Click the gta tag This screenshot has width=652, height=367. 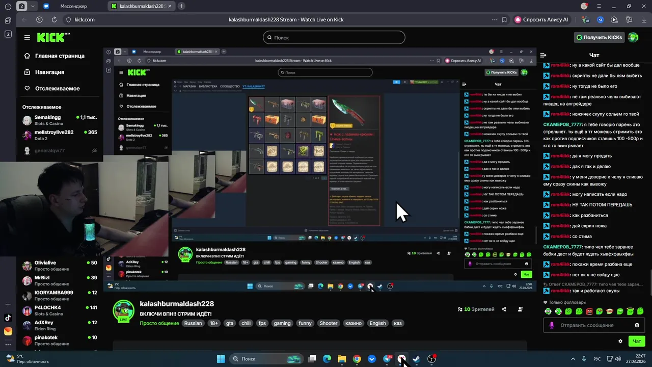coord(230,323)
